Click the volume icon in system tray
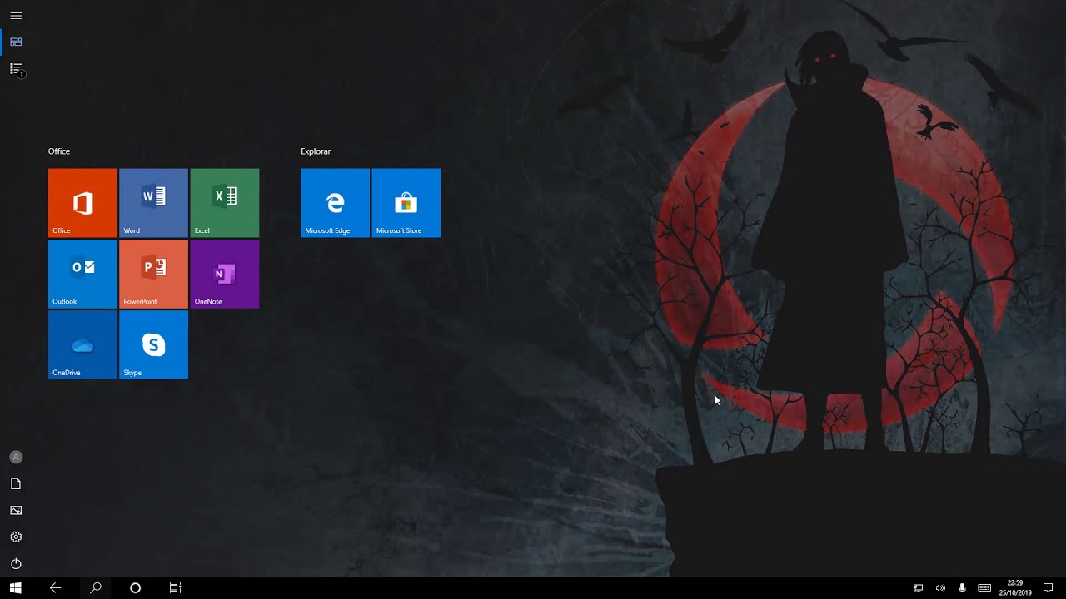 tap(940, 588)
